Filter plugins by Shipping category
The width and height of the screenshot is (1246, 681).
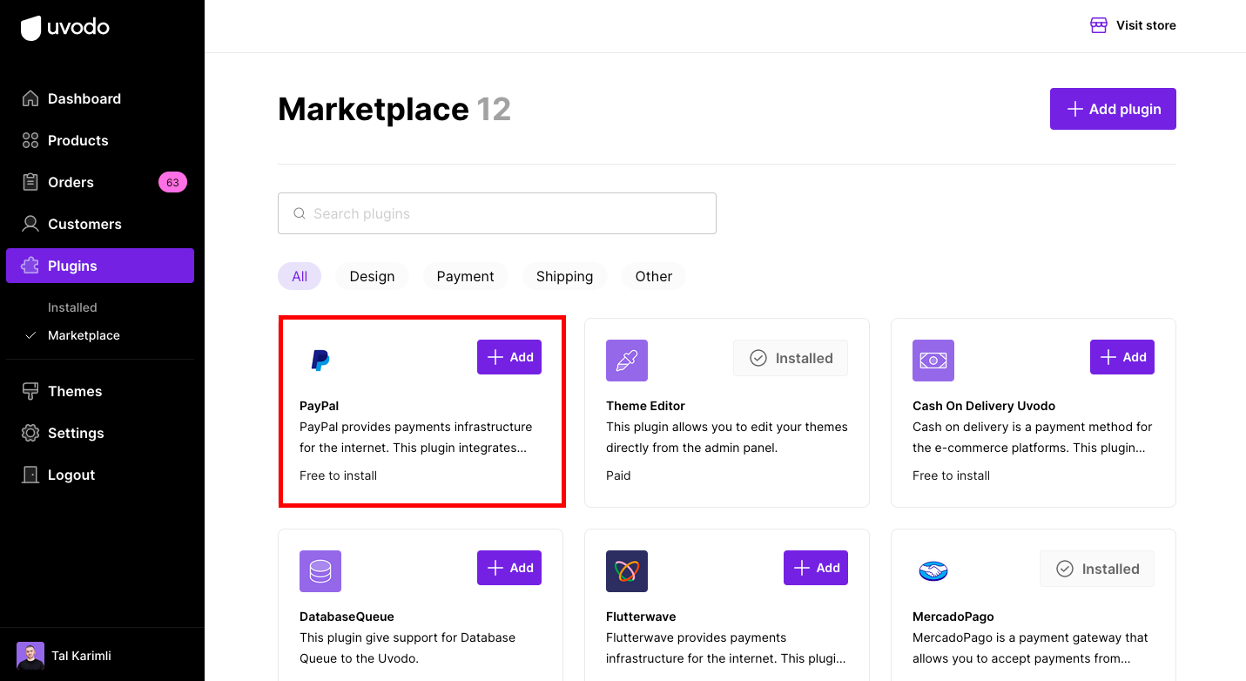pos(564,276)
